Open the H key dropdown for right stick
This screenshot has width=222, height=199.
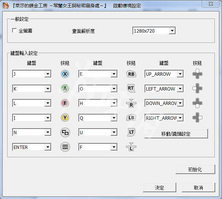click(98, 103)
